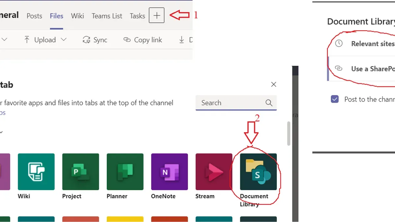Click the OneNote label under its tile

(x=163, y=196)
